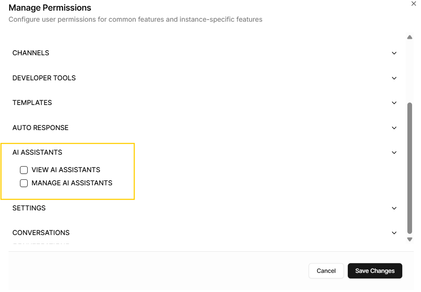Expand the TEMPLATES chevron arrow
This screenshot has height=292, width=421.
coord(394,103)
